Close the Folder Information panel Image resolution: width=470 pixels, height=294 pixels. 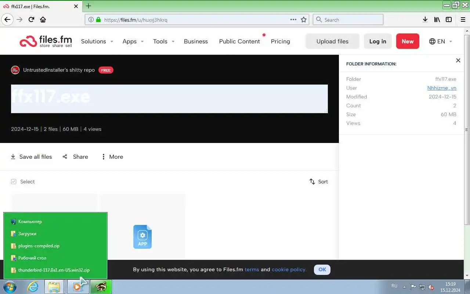point(458,60)
